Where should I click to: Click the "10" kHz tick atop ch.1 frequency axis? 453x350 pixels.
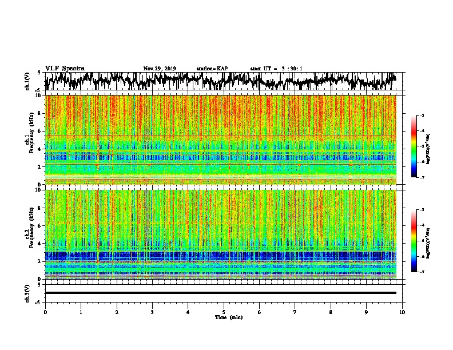coord(38,96)
